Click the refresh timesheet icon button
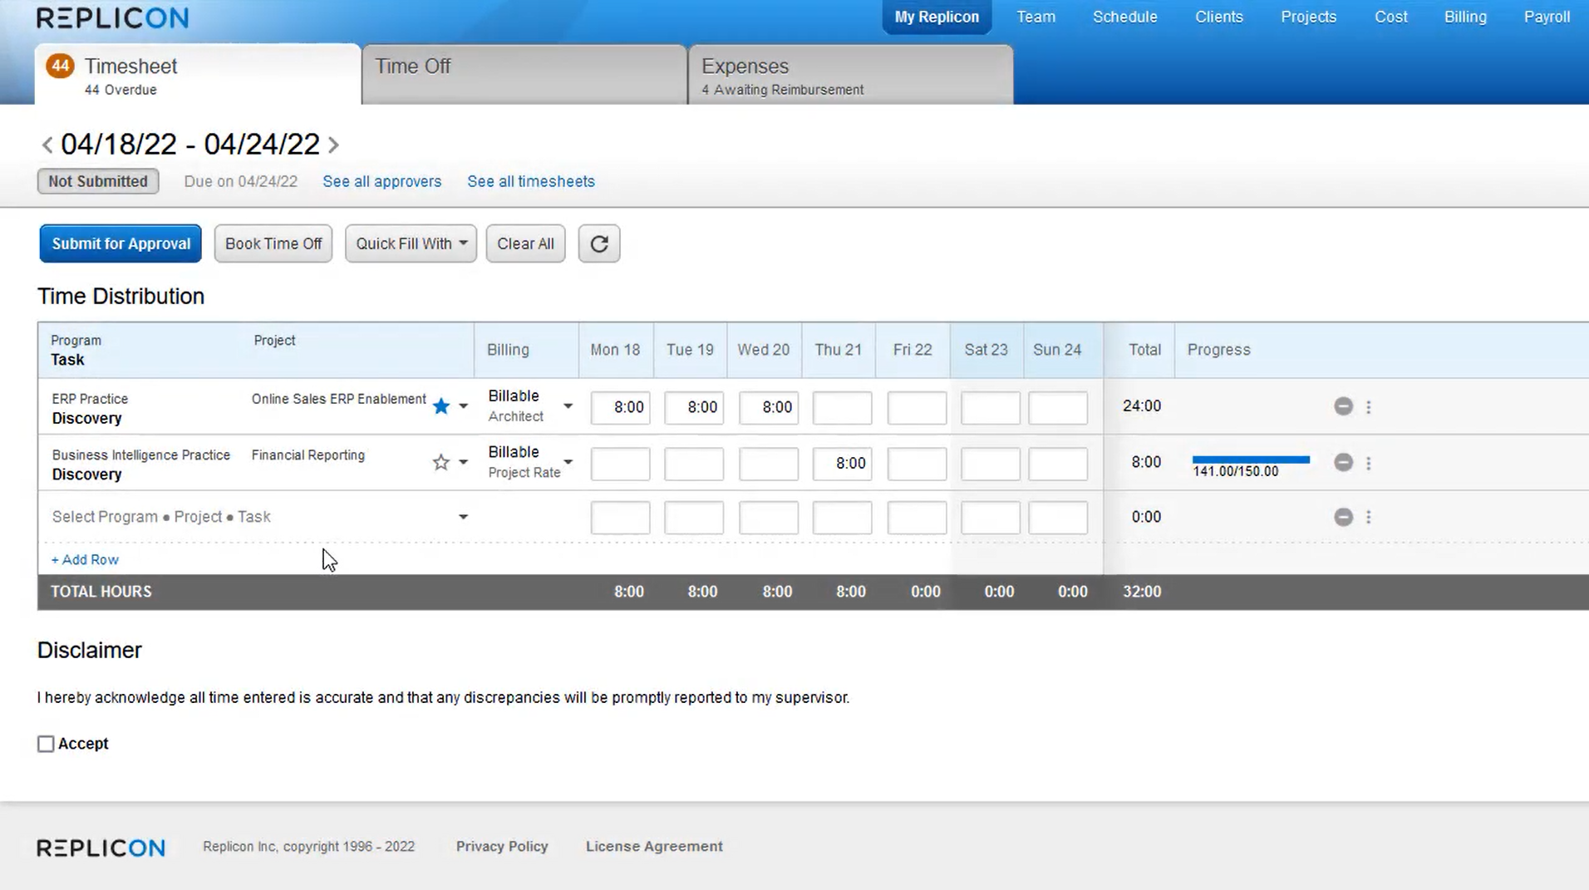 pyautogui.click(x=598, y=243)
